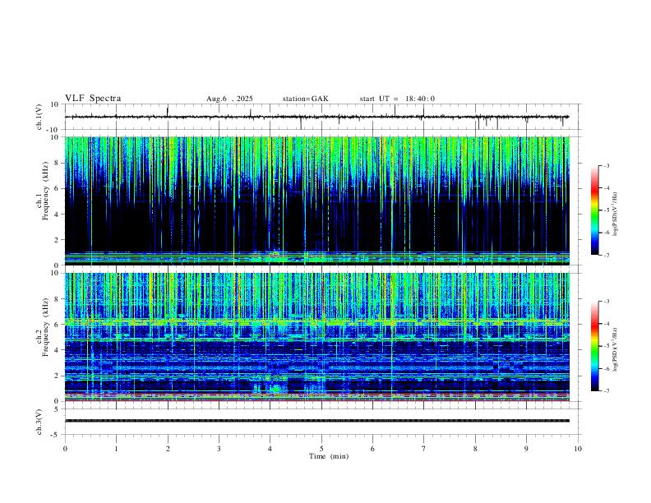Click time axis tick label "9"
Screen dimensions: 651x503
click(526, 449)
